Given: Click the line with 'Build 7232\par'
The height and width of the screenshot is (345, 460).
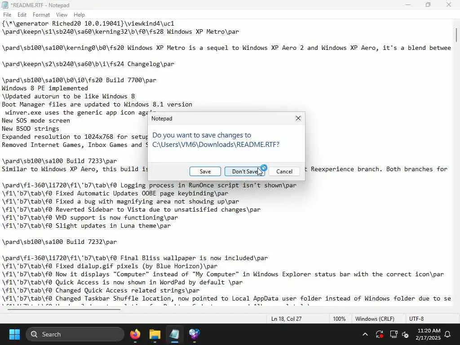Looking at the screenshot, I should (x=59, y=242).
